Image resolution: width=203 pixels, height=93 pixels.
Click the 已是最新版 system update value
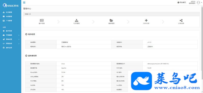click(65, 42)
